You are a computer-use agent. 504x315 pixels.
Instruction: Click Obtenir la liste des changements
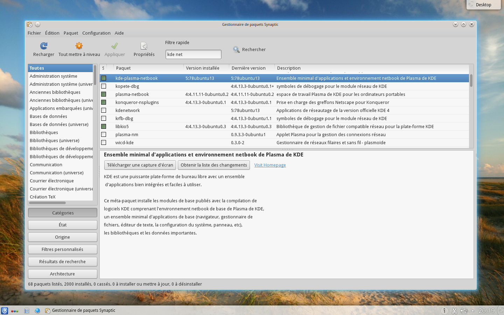coord(214,165)
